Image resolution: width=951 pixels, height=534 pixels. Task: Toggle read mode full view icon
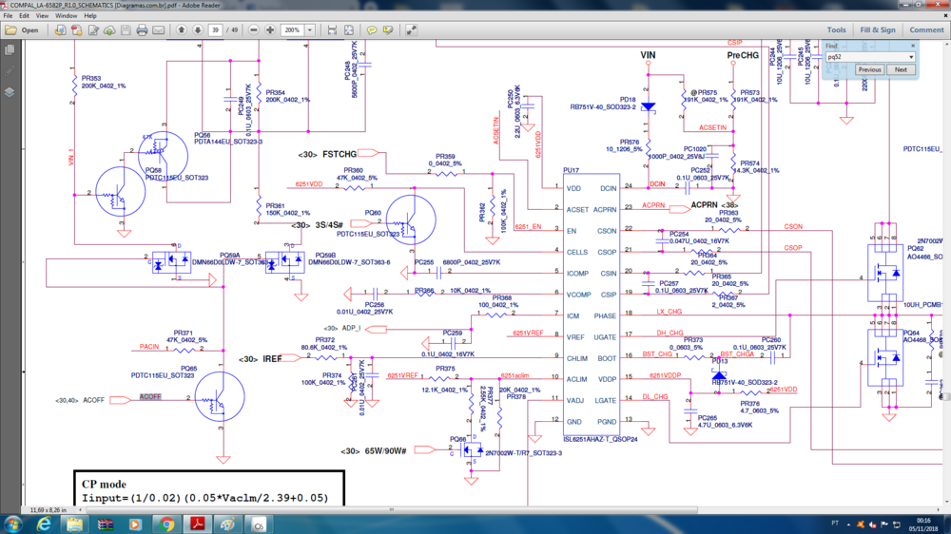[x=411, y=29]
